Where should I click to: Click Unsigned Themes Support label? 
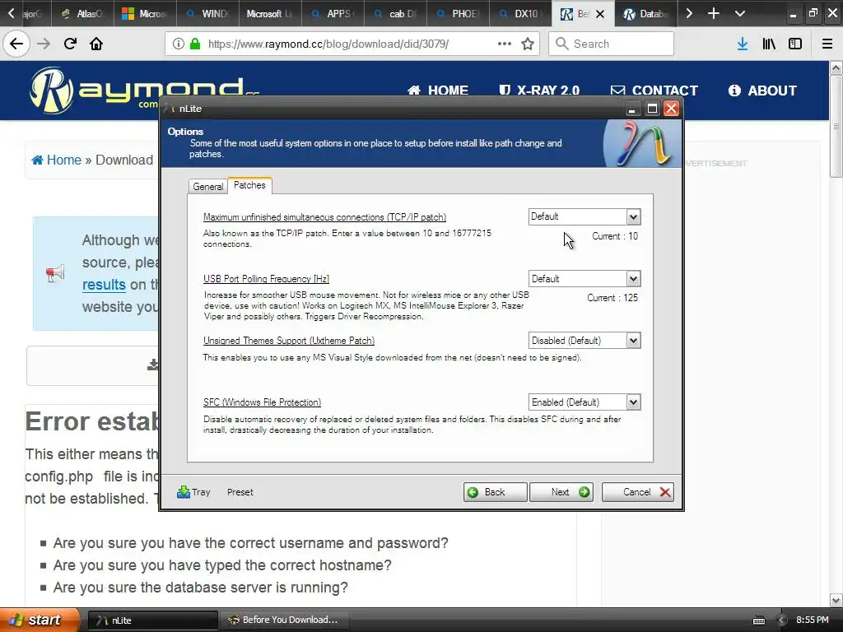(x=289, y=341)
